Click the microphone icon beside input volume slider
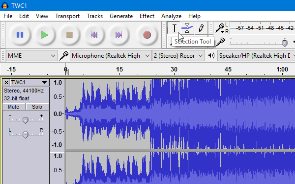 (x=220, y=42)
